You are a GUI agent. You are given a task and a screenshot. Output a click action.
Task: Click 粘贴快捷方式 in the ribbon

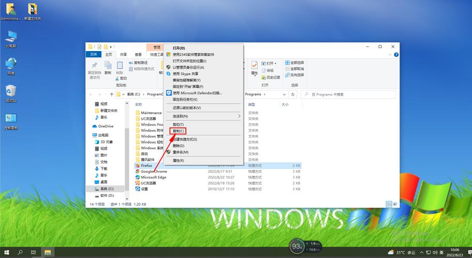point(141,69)
